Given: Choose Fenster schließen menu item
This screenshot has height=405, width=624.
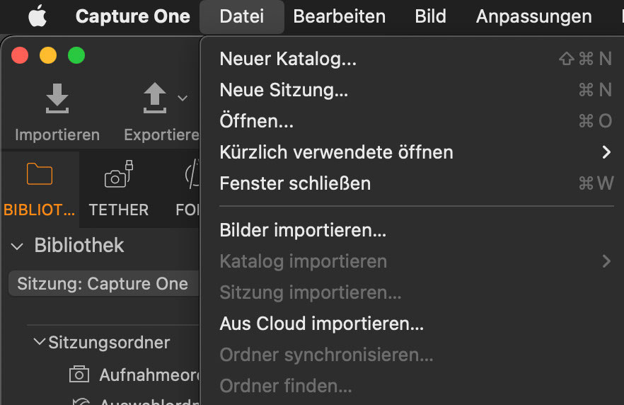Looking at the screenshot, I should pyautogui.click(x=295, y=183).
